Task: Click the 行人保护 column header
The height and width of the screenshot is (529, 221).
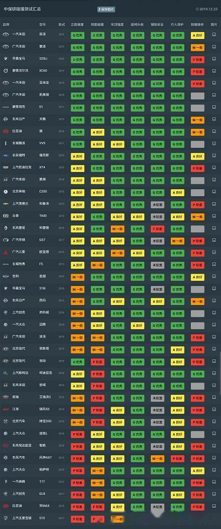Action: click(x=177, y=25)
